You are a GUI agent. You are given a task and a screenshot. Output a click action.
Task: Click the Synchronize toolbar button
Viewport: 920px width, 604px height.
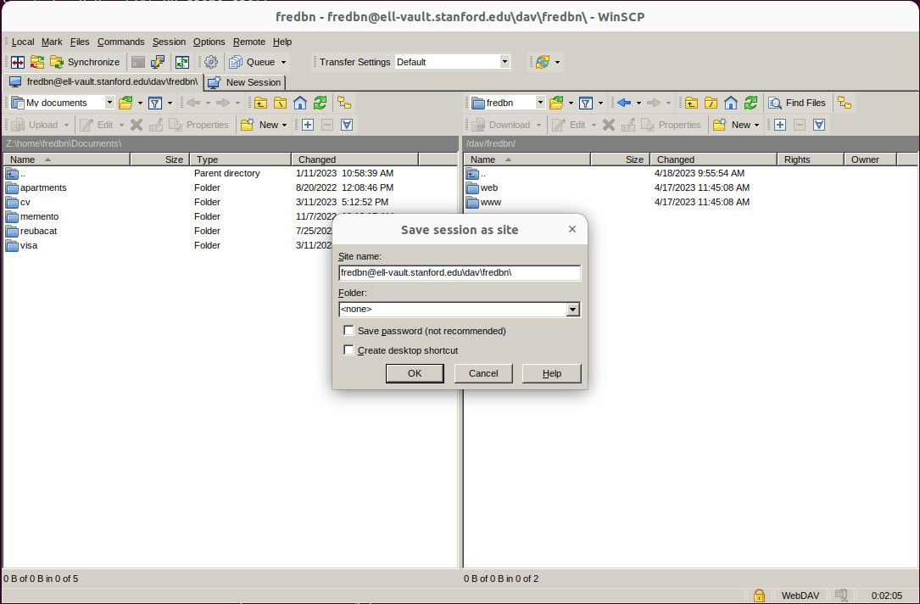pyautogui.click(x=85, y=62)
